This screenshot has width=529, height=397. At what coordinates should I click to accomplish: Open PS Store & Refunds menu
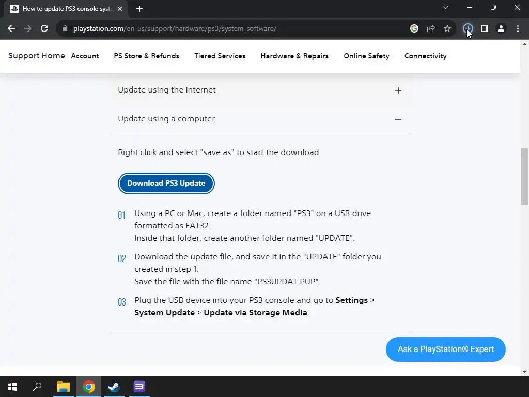tap(146, 56)
